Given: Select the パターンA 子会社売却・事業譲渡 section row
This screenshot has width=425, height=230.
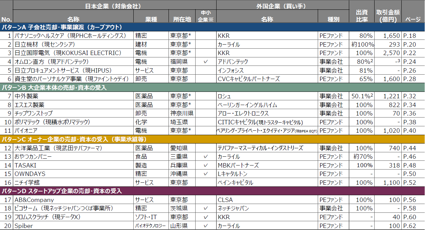Looking at the screenshot, I should [212, 27].
